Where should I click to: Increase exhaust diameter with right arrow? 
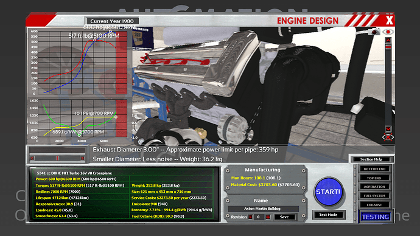[83, 158]
